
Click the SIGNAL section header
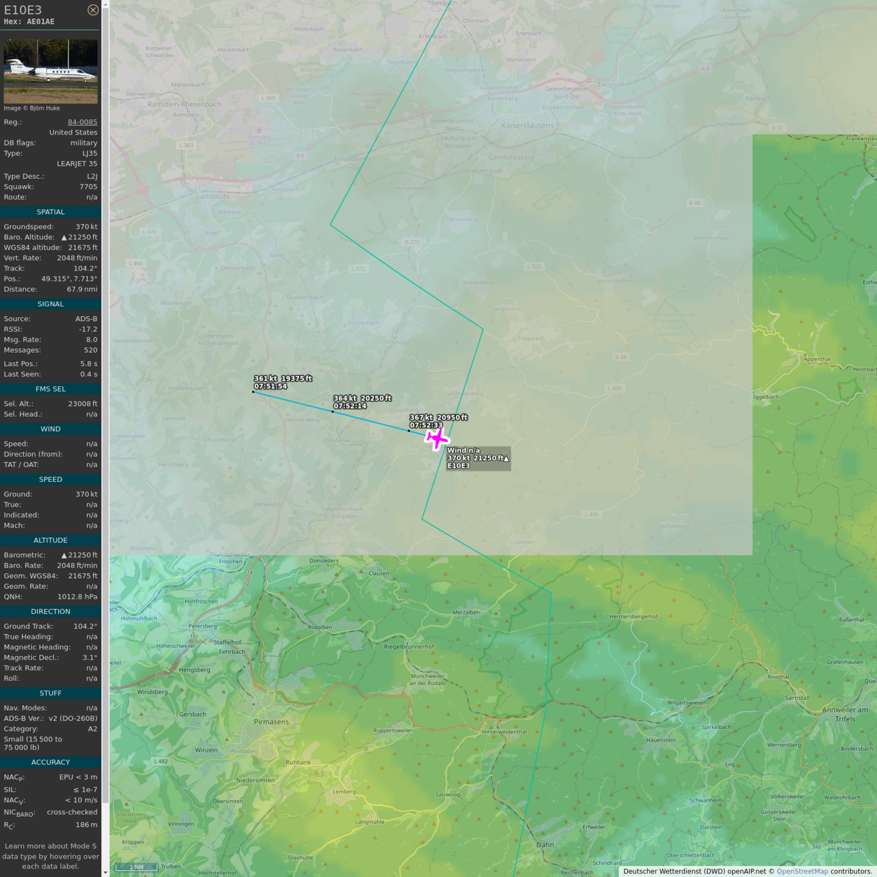(51, 304)
